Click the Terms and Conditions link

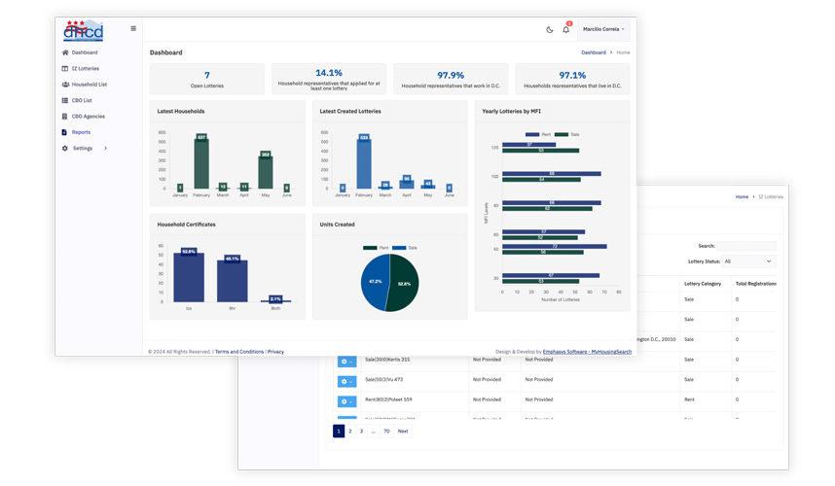pyautogui.click(x=239, y=352)
